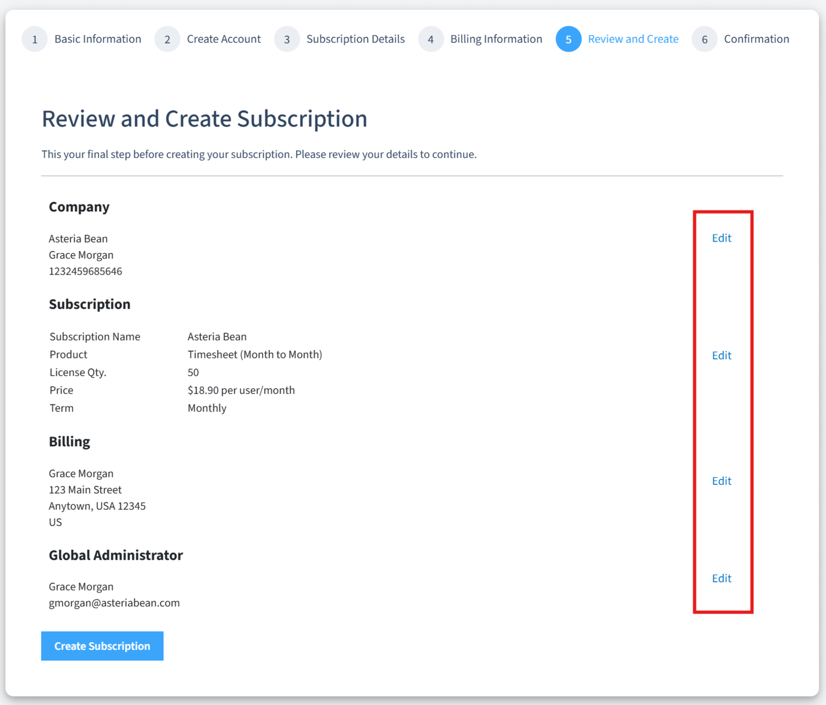
Task: Go to the Basic Information step label
Action: point(97,39)
